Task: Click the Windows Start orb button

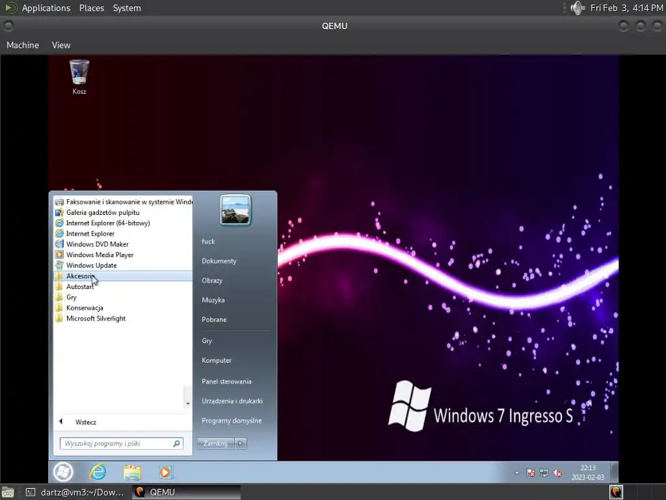Action: click(x=63, y=472)
